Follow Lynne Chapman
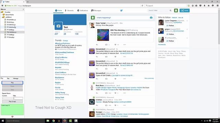Image resolution: width=220 pixels, height=123 pixels. [170, 26]
